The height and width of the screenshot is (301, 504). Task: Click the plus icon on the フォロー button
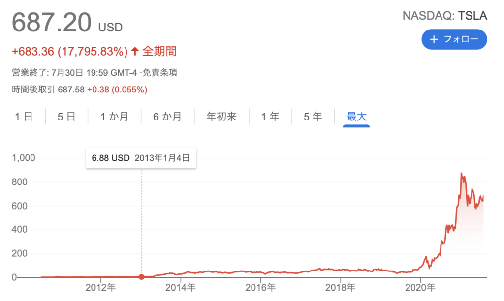click(x=434, y=39)
